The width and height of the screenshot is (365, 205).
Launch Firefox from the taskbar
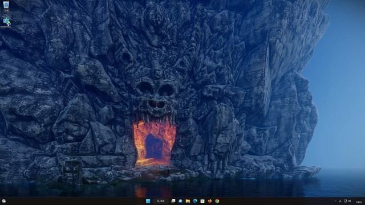210,201
